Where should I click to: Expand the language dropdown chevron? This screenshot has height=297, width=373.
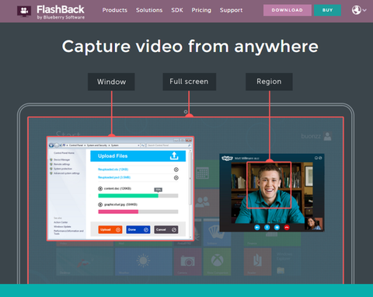(x=364, y=10)
